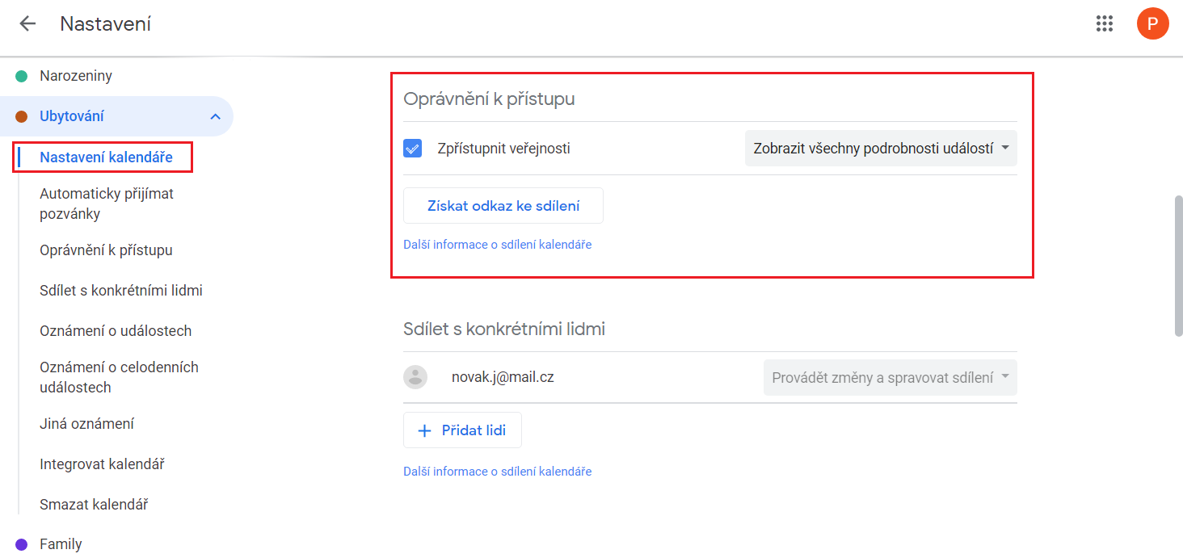Click the Přidat lidi button

462,430
